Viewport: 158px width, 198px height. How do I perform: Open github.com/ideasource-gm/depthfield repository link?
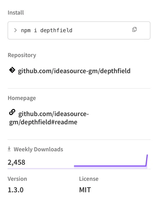click(74, 71)
